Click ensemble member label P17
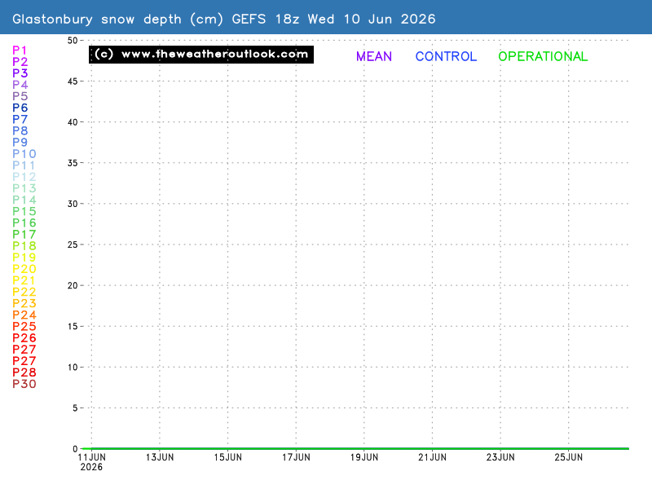 [24, 235]
